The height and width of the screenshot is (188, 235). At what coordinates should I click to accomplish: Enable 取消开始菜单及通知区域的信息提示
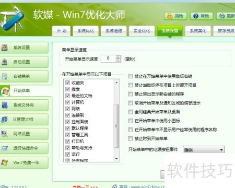(130, 103)
